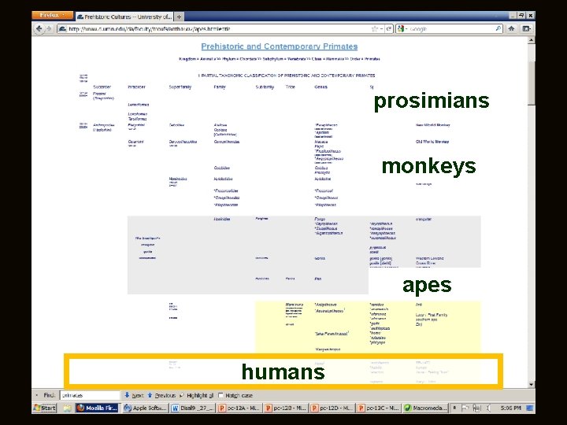Click the Genus column header text

321,87
